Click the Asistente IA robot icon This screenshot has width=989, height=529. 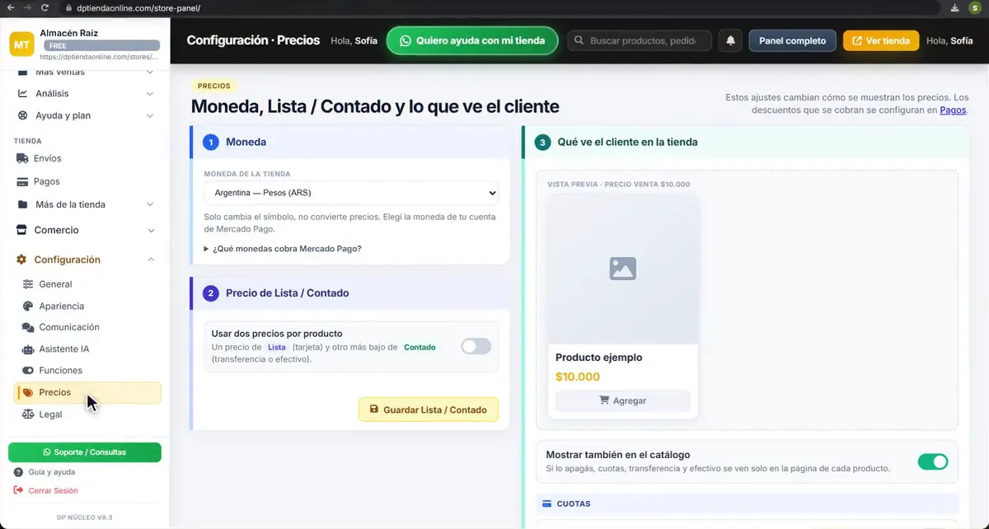[28, 349]
